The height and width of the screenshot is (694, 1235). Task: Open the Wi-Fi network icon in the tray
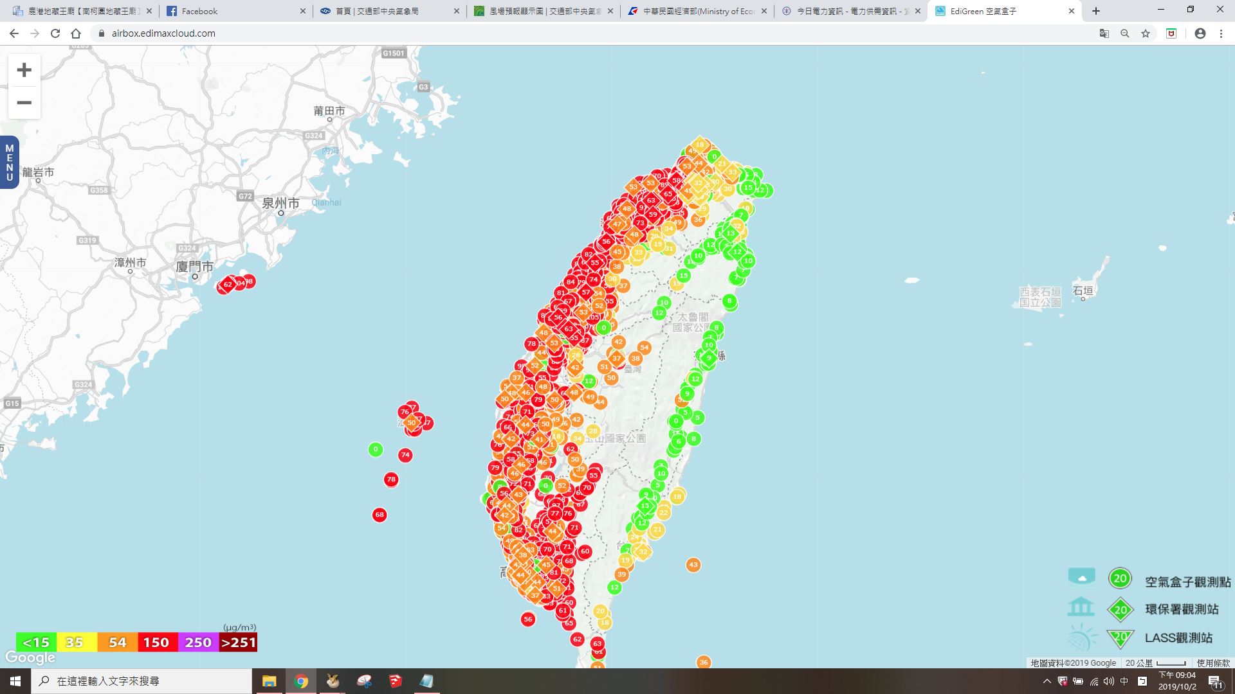1094,681
